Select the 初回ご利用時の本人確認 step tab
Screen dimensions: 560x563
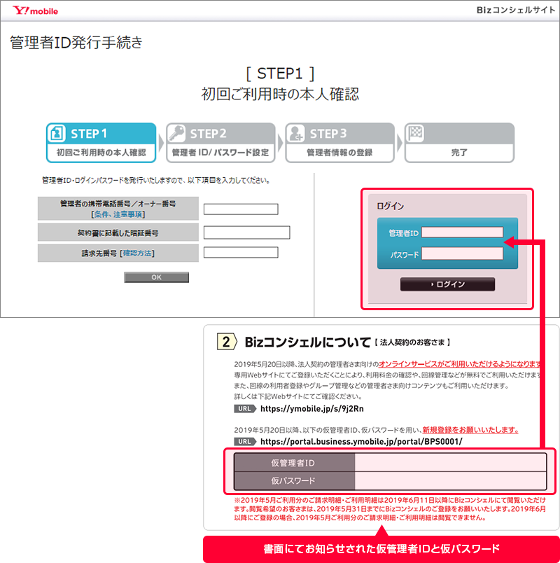tap(101, 152)
